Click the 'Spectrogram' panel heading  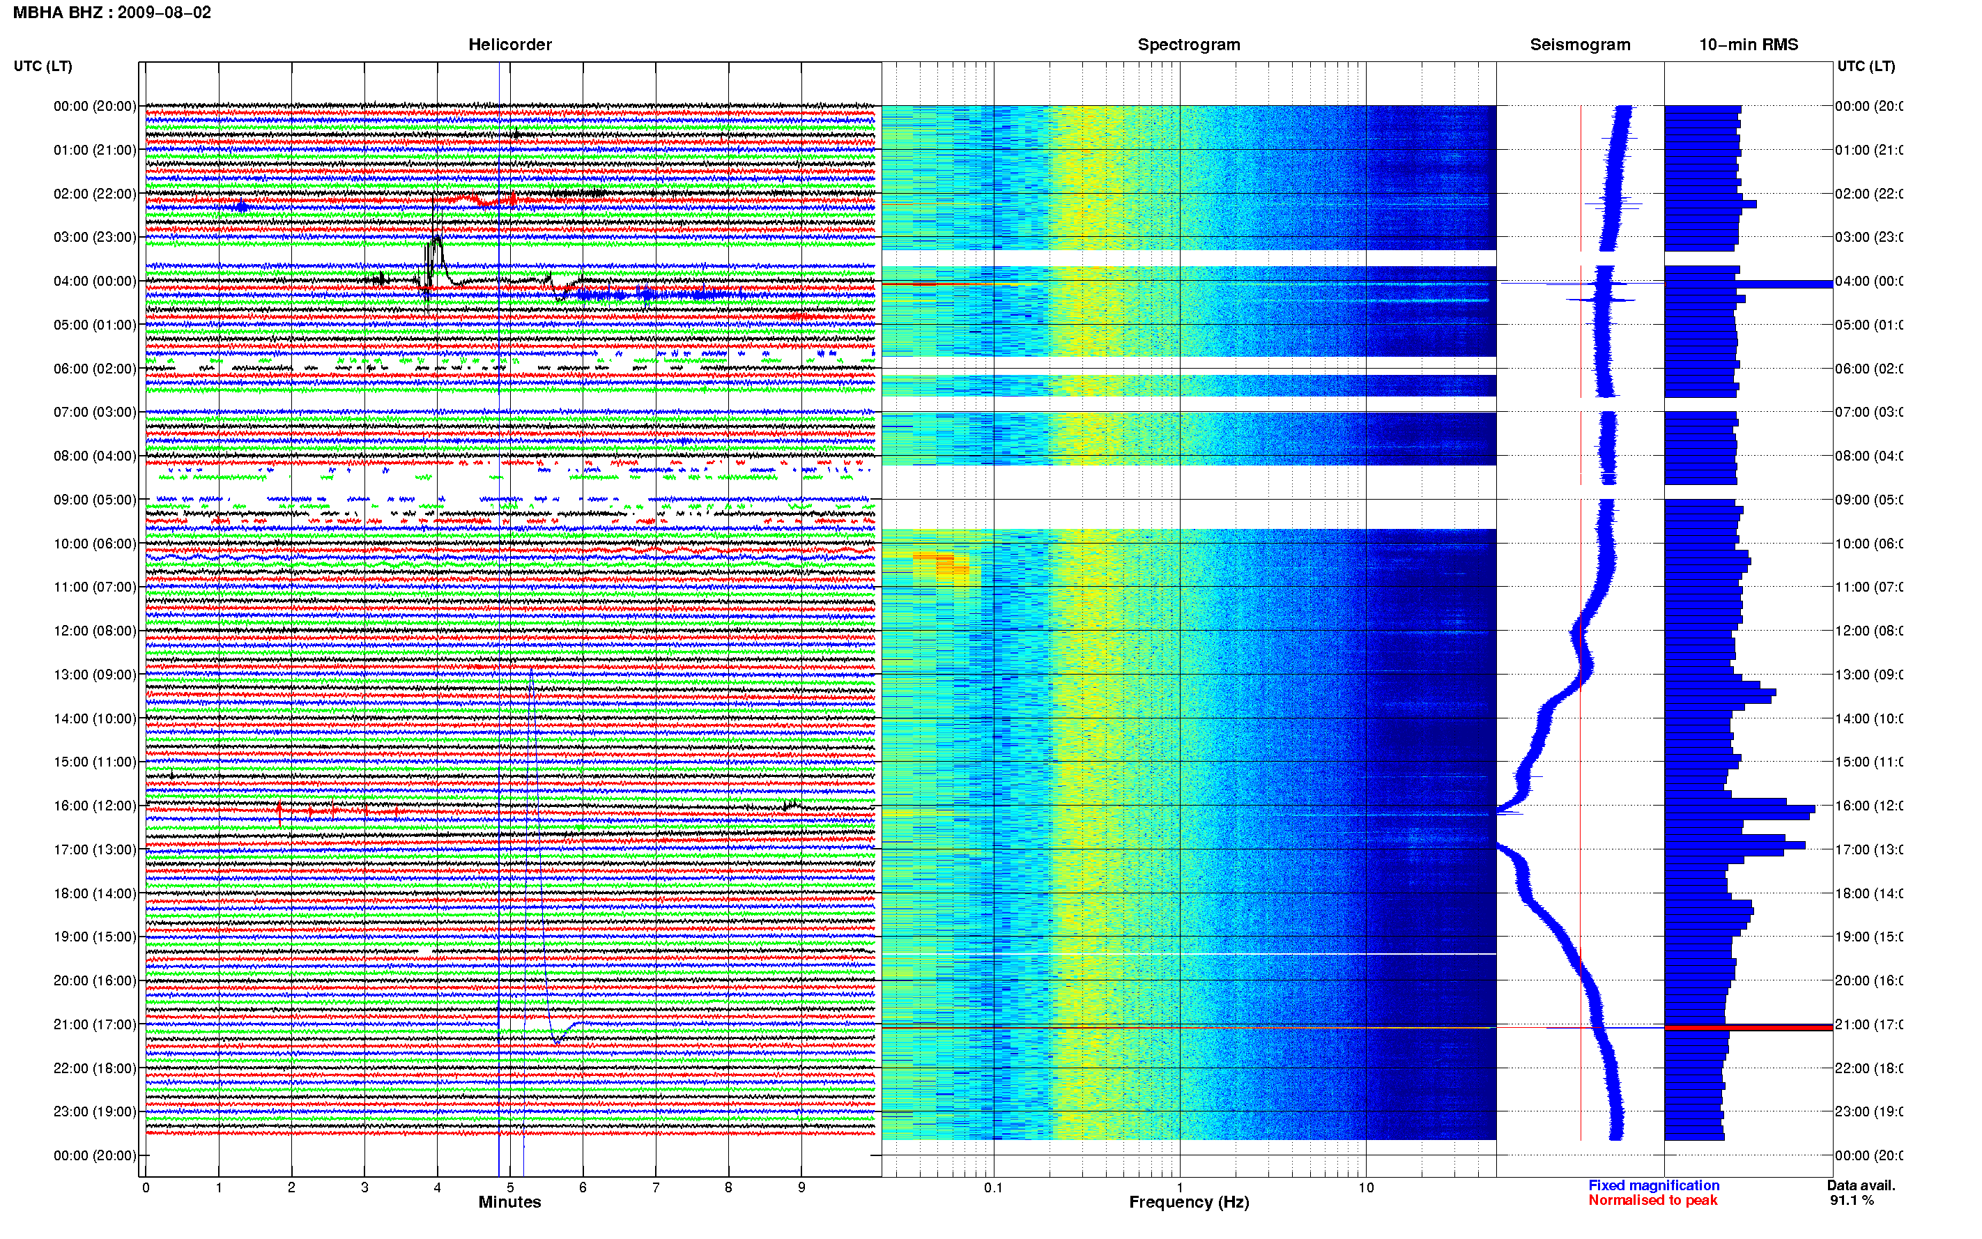[1188, 45]
